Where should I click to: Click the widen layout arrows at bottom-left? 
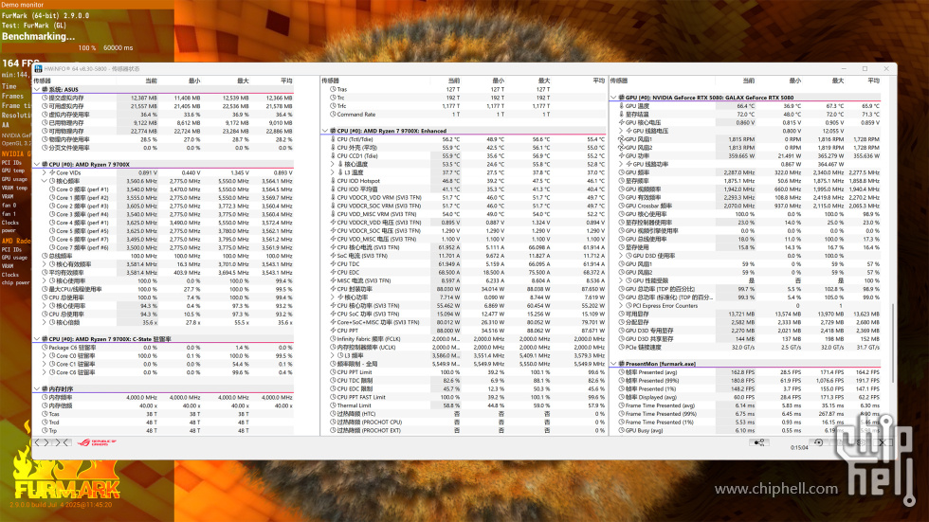pyautogui.click(x=40, y=442)
